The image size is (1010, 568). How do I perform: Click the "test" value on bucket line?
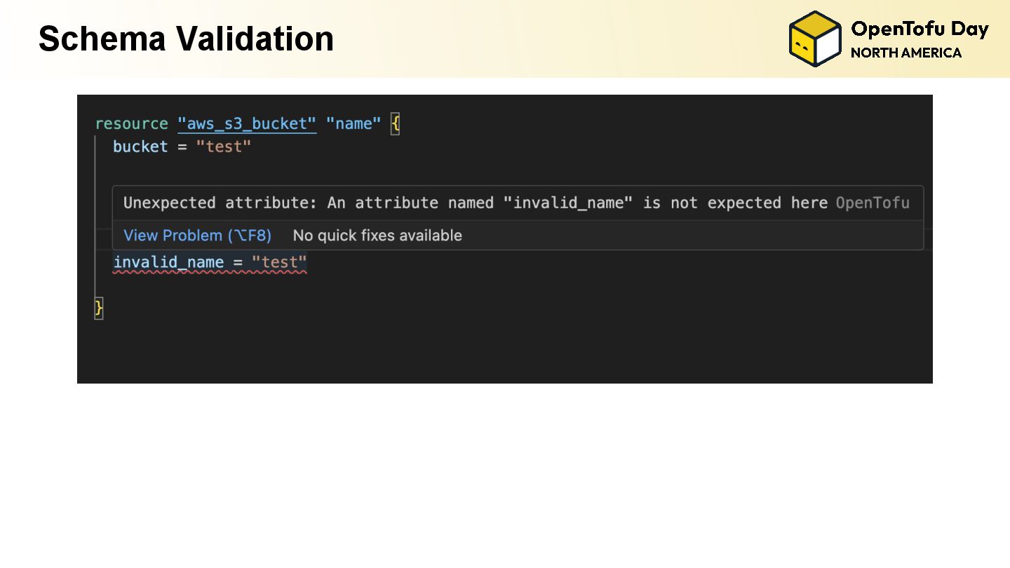tap(223, 147)
